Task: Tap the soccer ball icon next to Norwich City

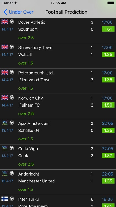Action: [12, 97]
